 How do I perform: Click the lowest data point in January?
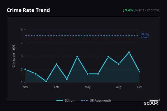tap(46, 81)
